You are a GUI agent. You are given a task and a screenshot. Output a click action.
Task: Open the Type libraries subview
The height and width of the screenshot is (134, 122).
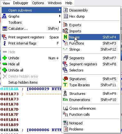pos(91,85)
